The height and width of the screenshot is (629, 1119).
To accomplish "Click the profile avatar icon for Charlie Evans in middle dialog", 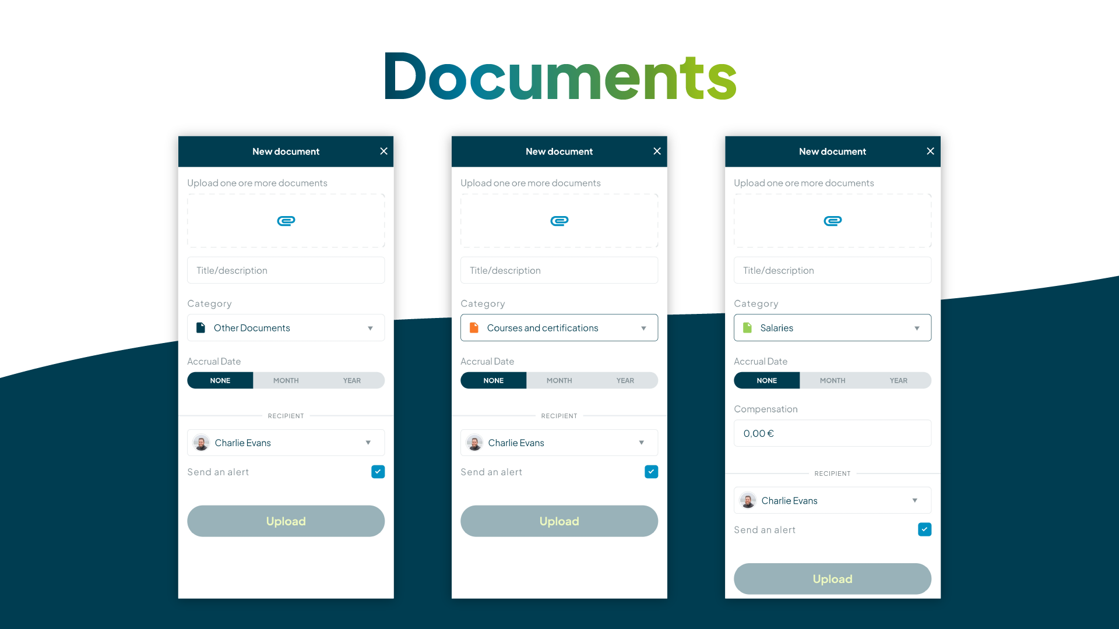I will pyautogui.click(x=474, y=443).
